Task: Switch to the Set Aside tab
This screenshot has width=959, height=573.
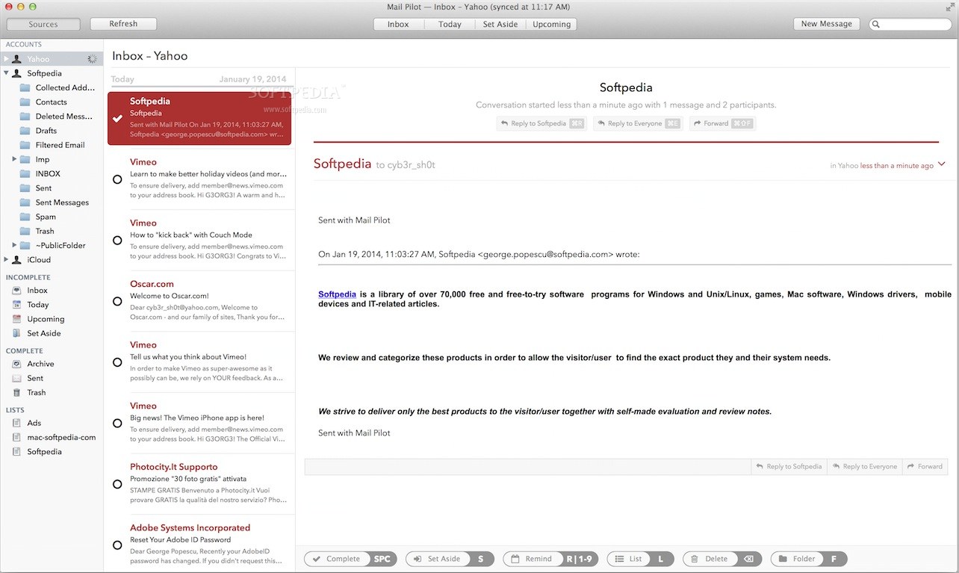Action: [x=500, y=24]
